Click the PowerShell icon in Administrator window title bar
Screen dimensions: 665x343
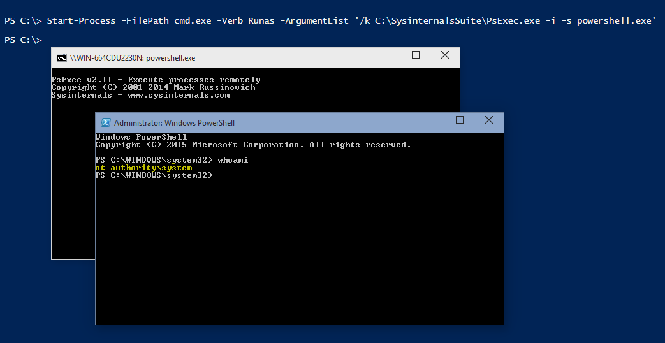105,122
